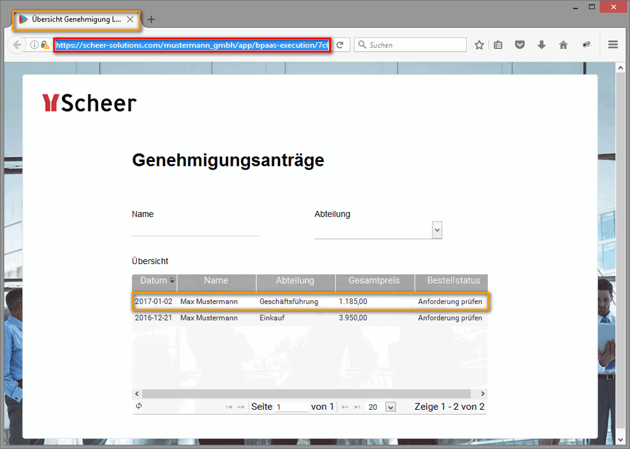Expand the Datum header sort menu

172,281
